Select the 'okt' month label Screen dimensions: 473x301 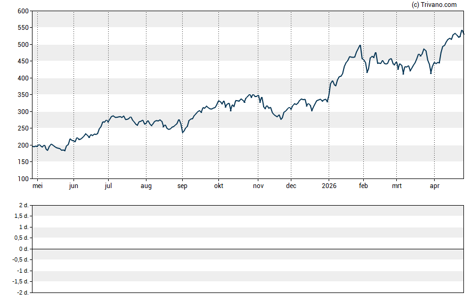(218, 186)
